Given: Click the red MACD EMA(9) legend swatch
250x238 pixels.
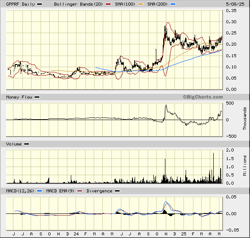Looking at the screenshot, I should pos(79,191).
